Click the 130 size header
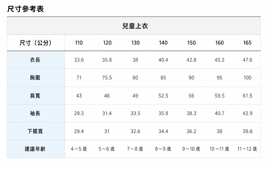This screenshot has width=267, height=169. (135, 43)
